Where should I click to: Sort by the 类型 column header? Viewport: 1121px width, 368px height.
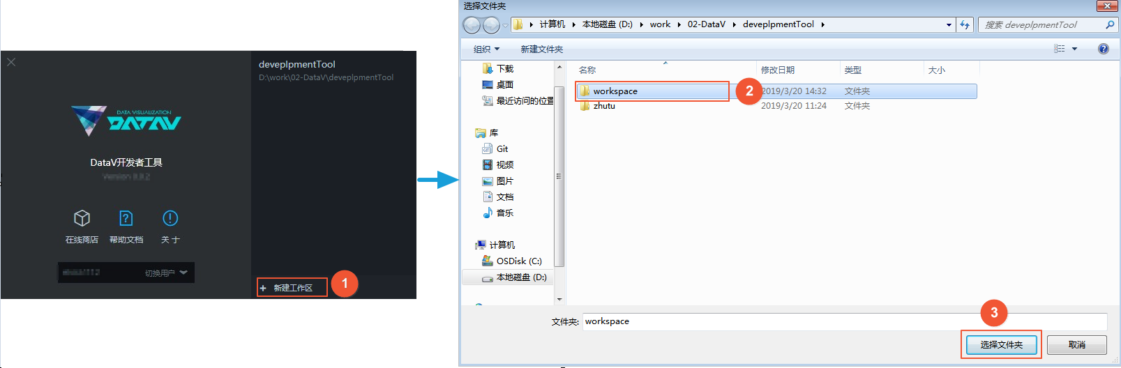852,70
